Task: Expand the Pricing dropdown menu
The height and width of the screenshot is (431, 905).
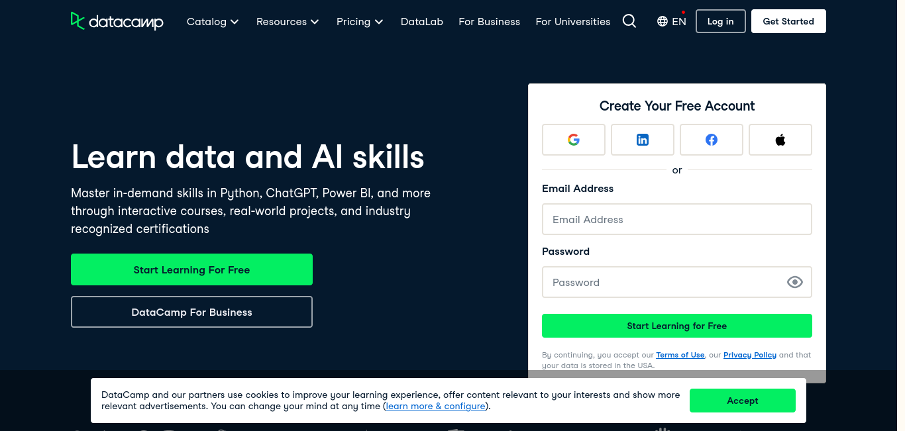Action: pos(360,21)
